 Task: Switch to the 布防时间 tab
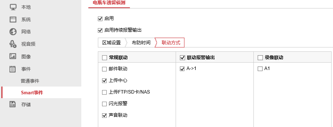pos(141,43)
